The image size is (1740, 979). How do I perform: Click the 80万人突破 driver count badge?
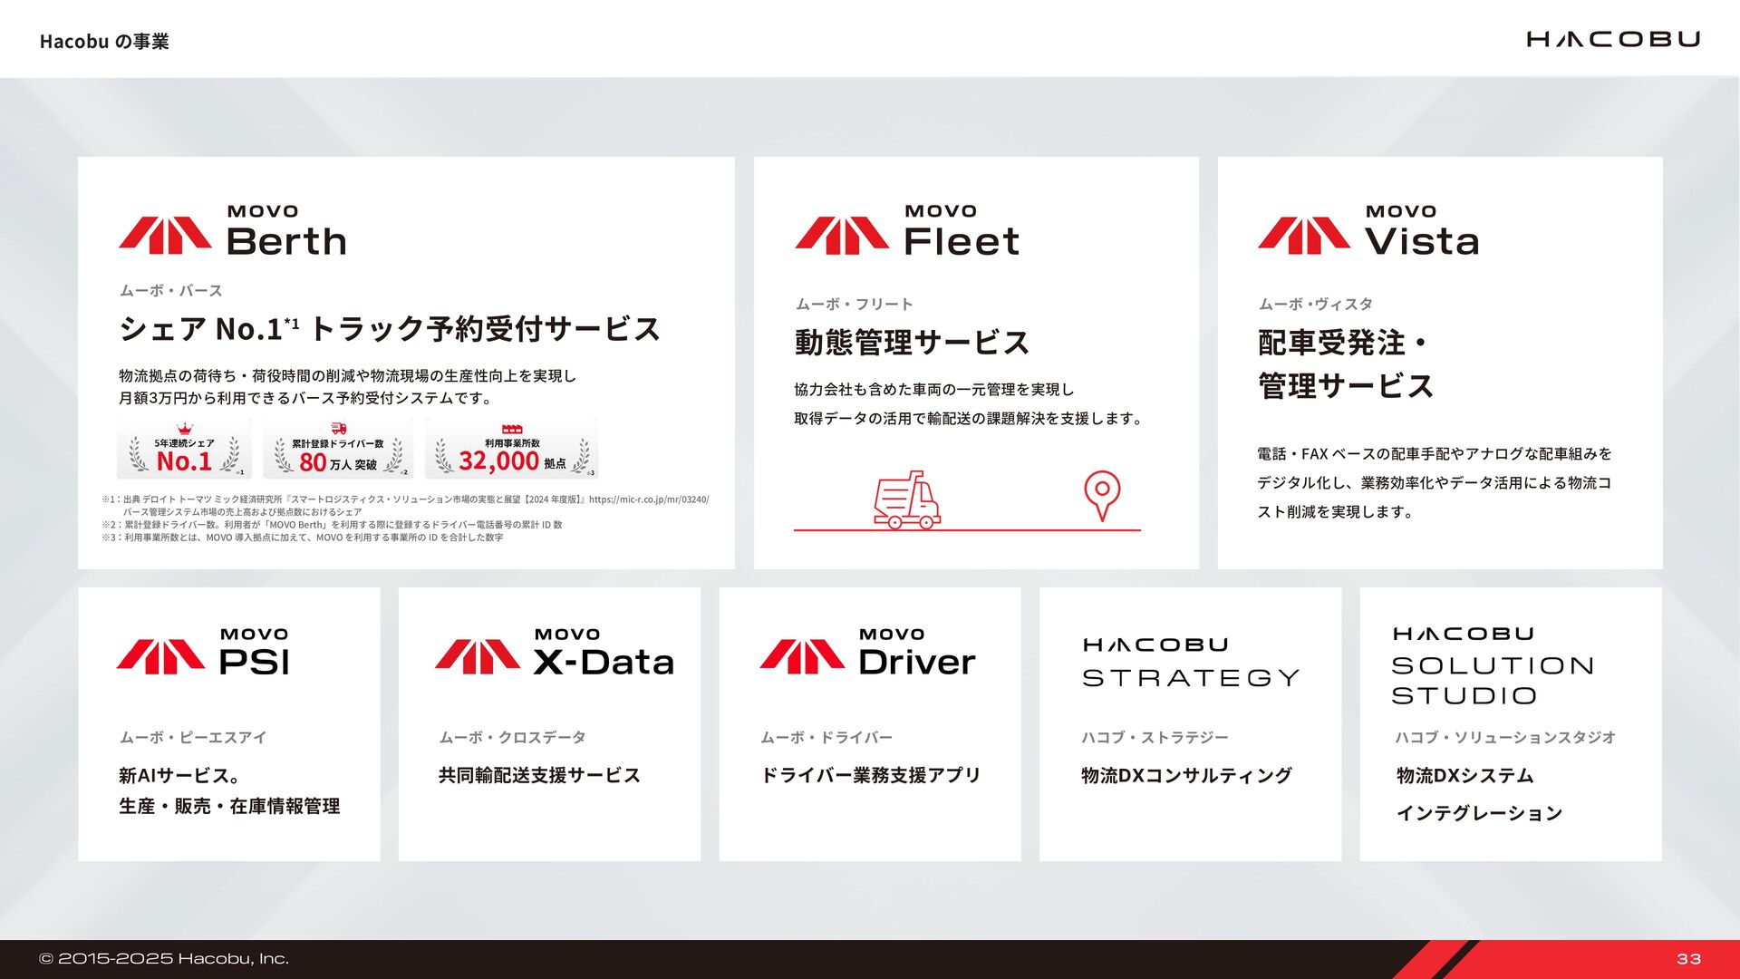click(338, 450)
